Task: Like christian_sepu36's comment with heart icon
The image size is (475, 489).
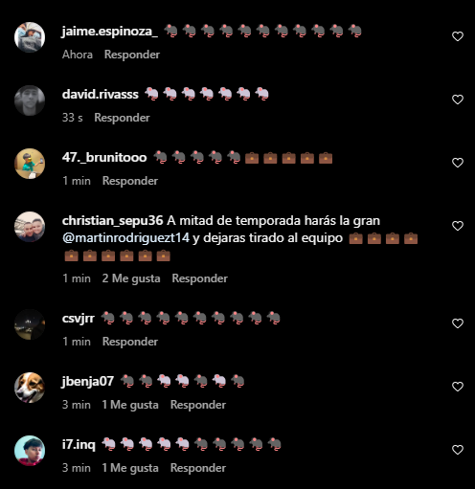Action: point(458,226)
